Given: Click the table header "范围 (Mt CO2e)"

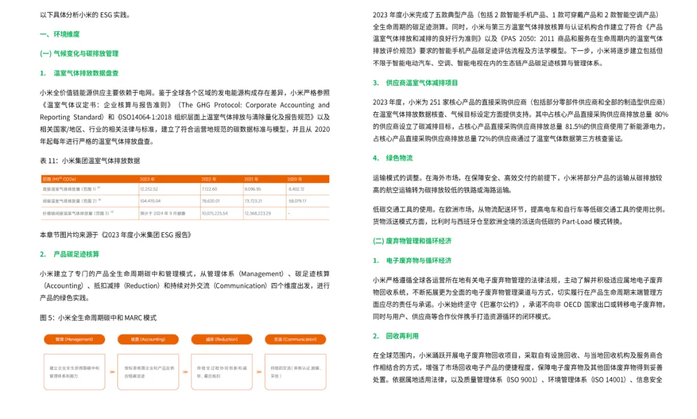Looking at the screenshot, I should coord(59,179).
